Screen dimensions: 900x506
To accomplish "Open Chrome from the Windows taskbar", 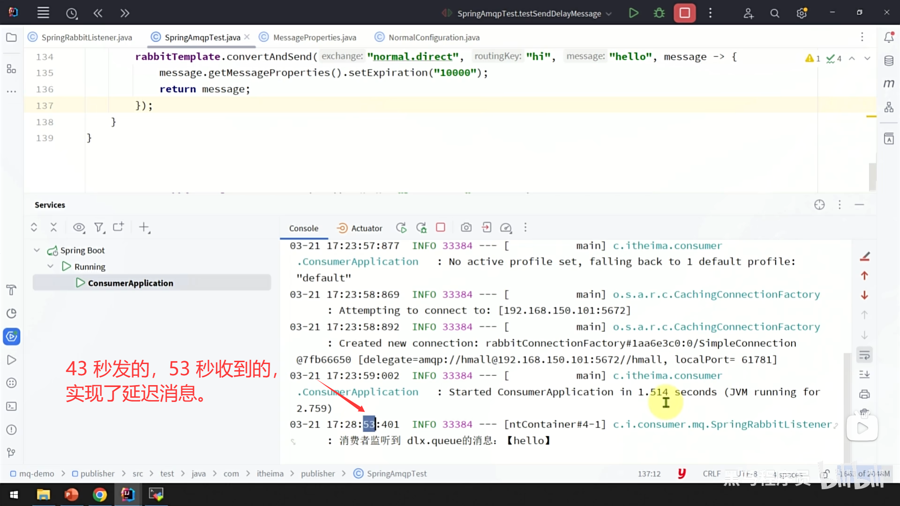I will coord(99,494).
